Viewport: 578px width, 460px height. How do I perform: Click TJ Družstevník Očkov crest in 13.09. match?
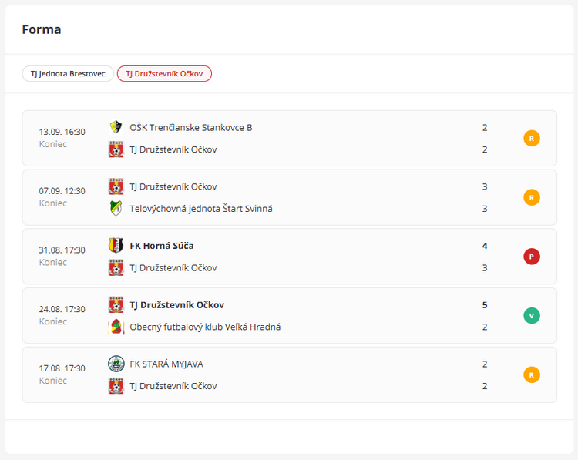coord(116,149)
